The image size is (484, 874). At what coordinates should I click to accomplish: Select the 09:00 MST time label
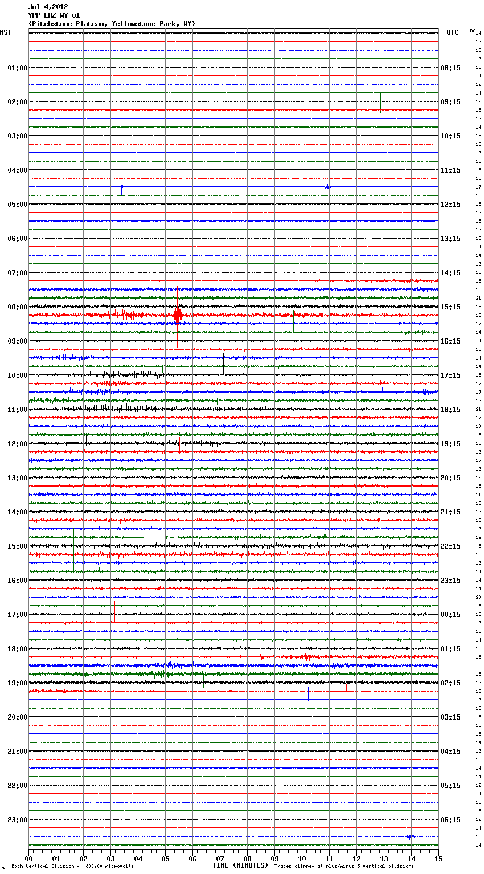(x=17, y=341)
